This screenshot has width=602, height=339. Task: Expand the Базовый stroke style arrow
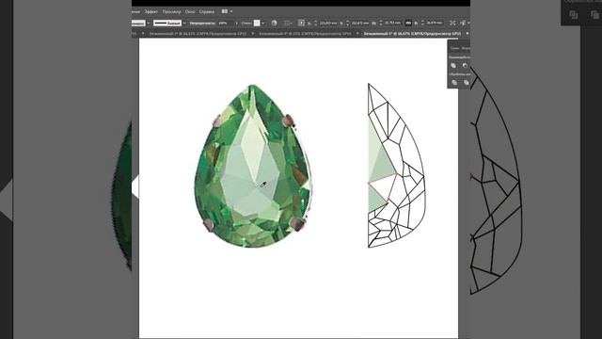[184, 23]
